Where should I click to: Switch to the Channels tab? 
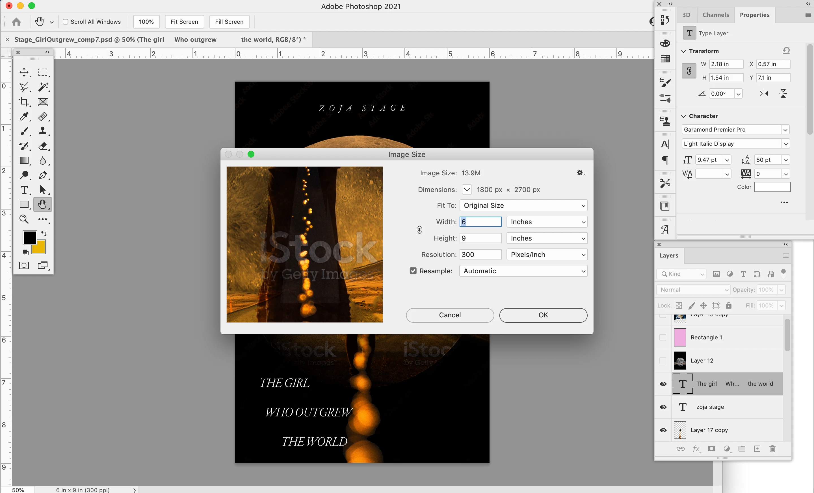[x=716, y=15]
